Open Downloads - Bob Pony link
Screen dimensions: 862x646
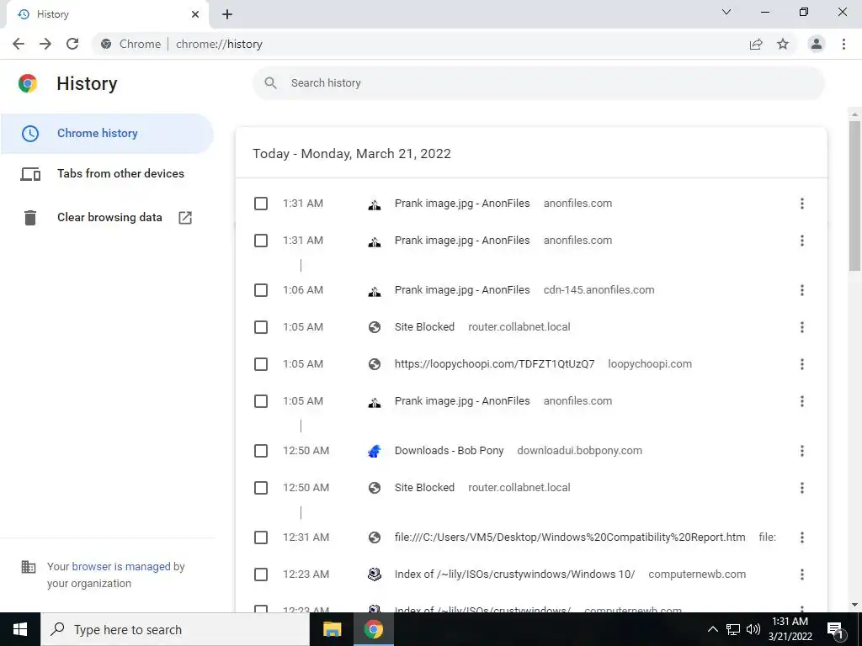(x=450, y=451)
